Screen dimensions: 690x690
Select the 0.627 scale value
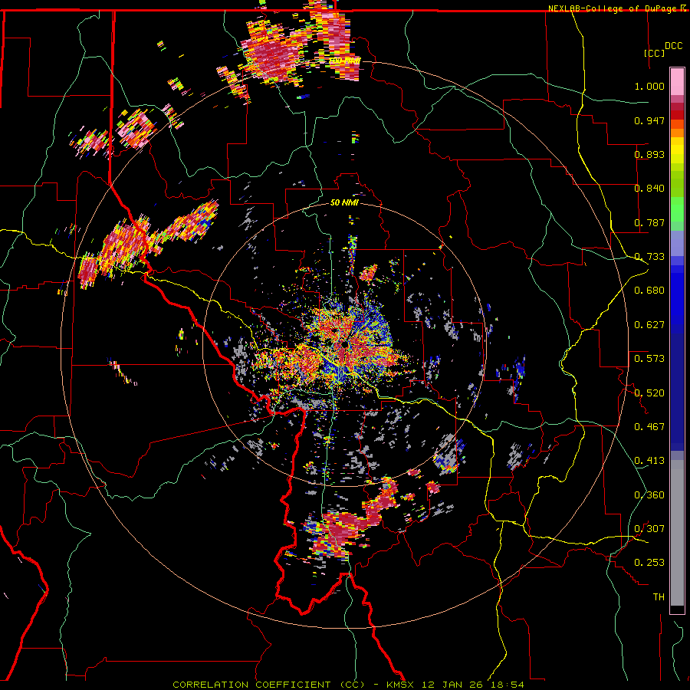click(649, 324)
